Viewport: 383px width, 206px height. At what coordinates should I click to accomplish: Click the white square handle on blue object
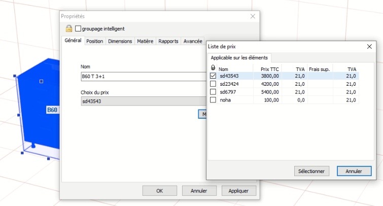point(42,81)
